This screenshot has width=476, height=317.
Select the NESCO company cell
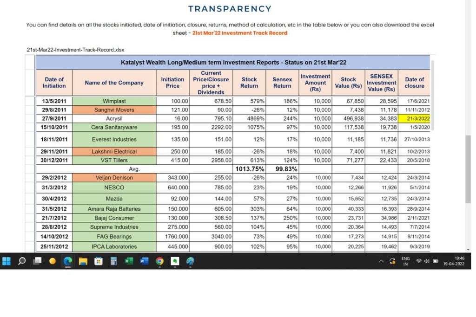(x=114, y=188)
